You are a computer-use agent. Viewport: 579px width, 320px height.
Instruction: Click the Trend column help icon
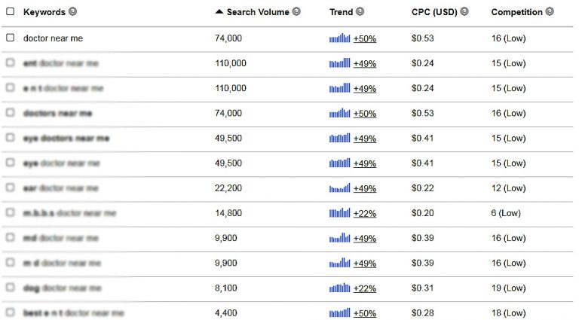[x=360, y=11]
